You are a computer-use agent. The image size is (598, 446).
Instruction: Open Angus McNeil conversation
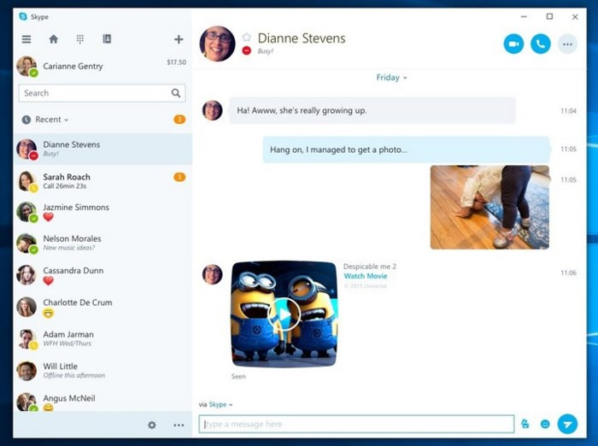pos(103,402)
